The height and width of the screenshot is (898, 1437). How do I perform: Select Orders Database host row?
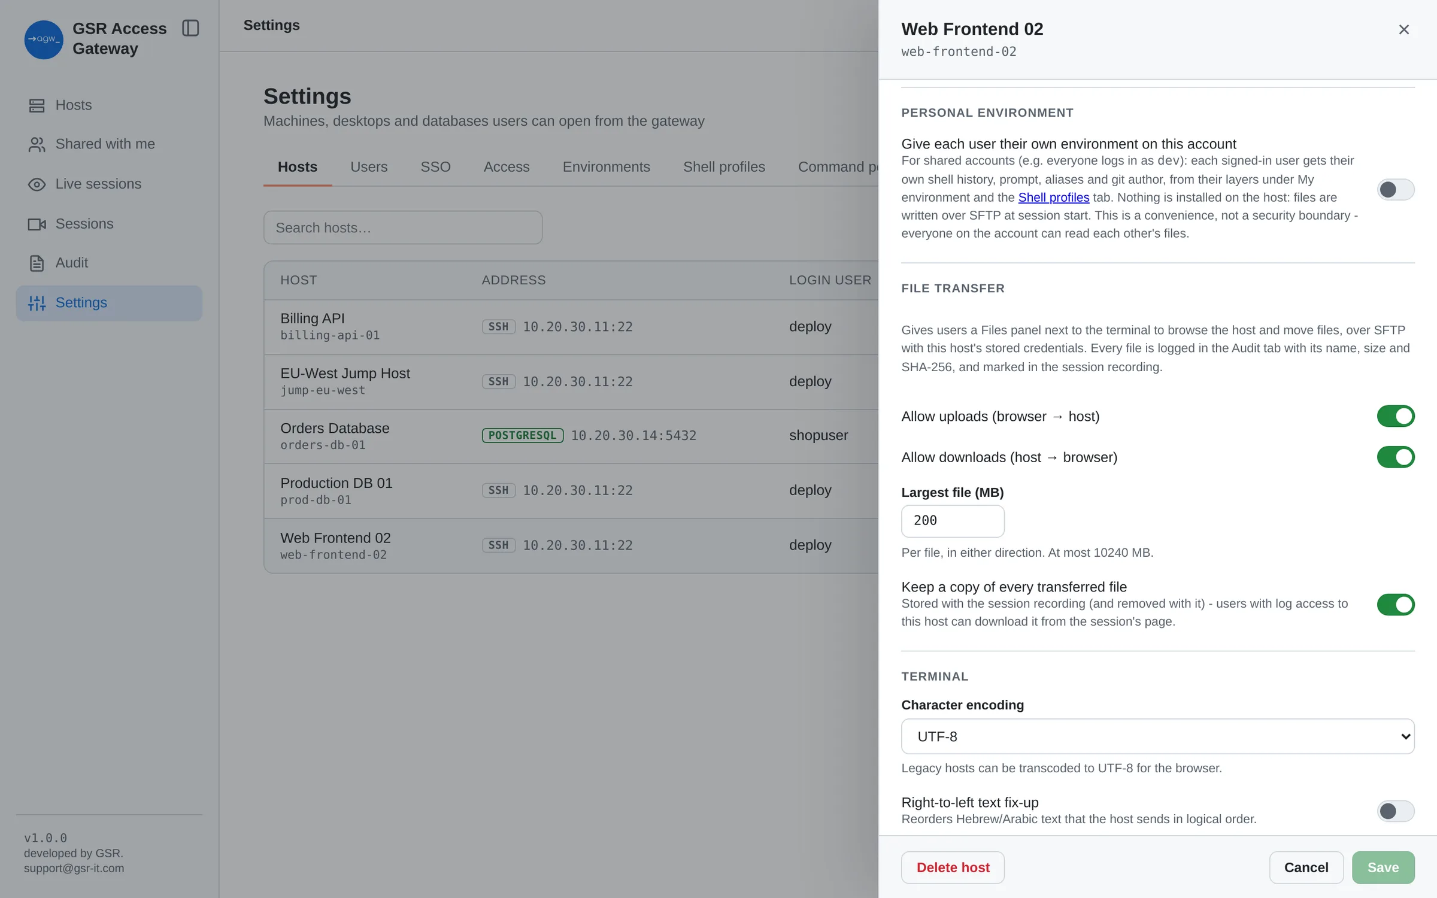[x=571, y=436]
